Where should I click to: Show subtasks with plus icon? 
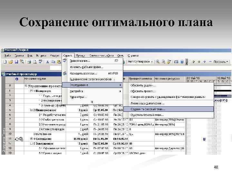(x=205, y=62)
